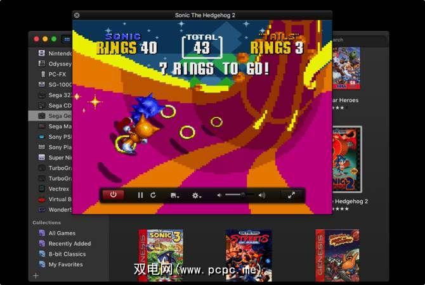Select Vectrex system in sidebar
This screenshot has width=425, height=285.
54,189
